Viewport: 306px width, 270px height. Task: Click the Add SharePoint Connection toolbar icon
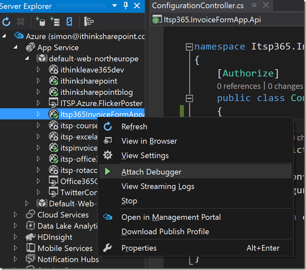click(x=69, y=22)
